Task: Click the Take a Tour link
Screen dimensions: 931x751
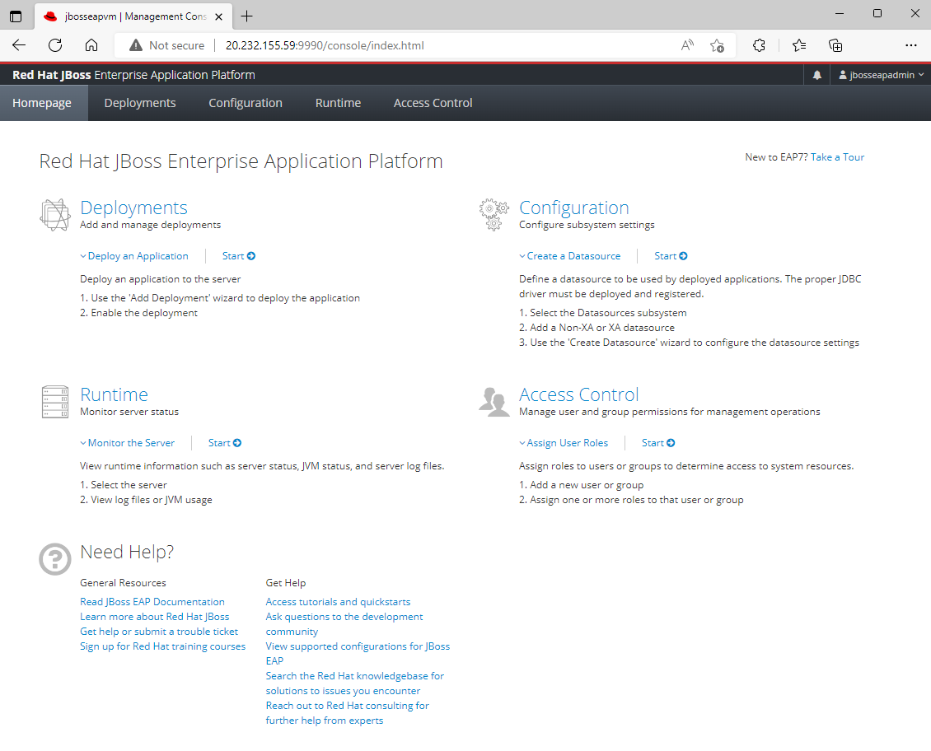Action: coord(837,156)
